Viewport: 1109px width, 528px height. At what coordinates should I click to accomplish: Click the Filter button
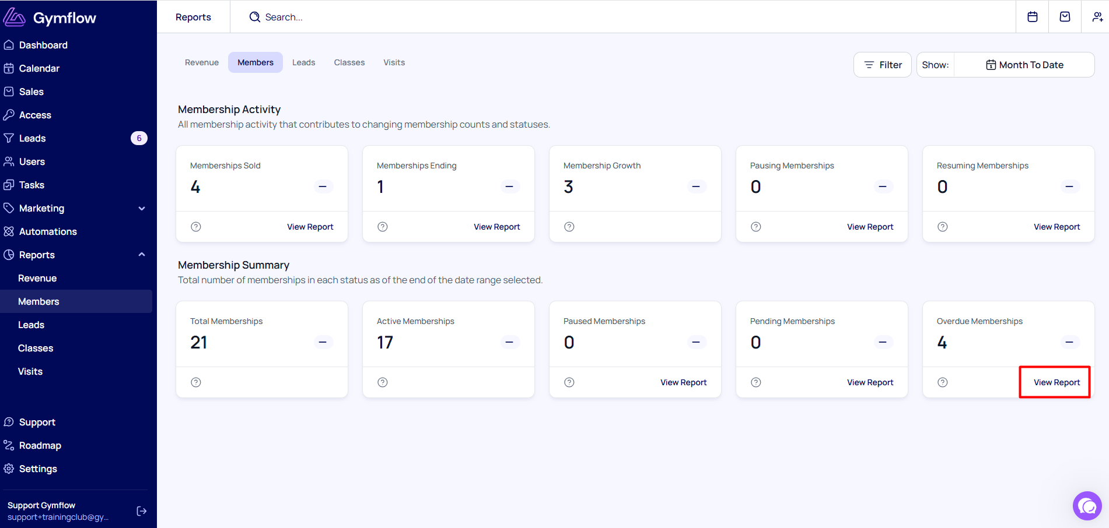pos(883,65)
